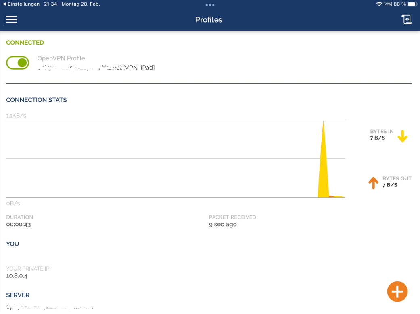Tap the Profiles title
Viewport: 420px width, 314px height.
pyautogui.click(x=209, y=20)
